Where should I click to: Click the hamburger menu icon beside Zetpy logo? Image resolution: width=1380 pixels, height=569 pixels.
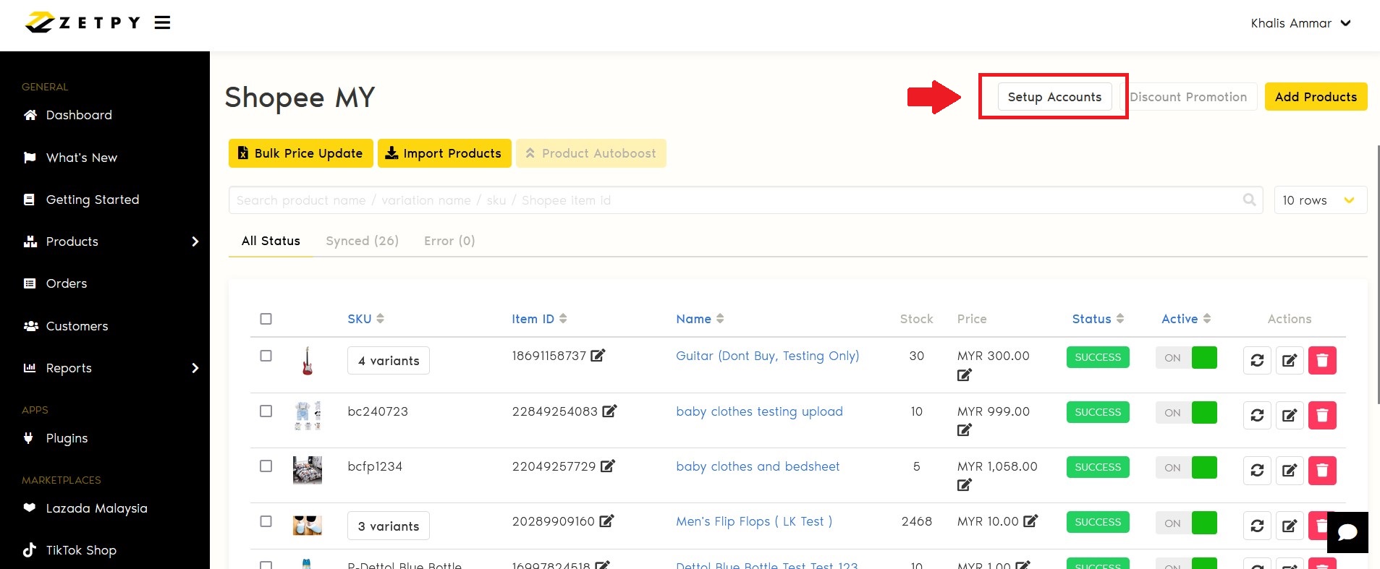[x=162, y=22]
